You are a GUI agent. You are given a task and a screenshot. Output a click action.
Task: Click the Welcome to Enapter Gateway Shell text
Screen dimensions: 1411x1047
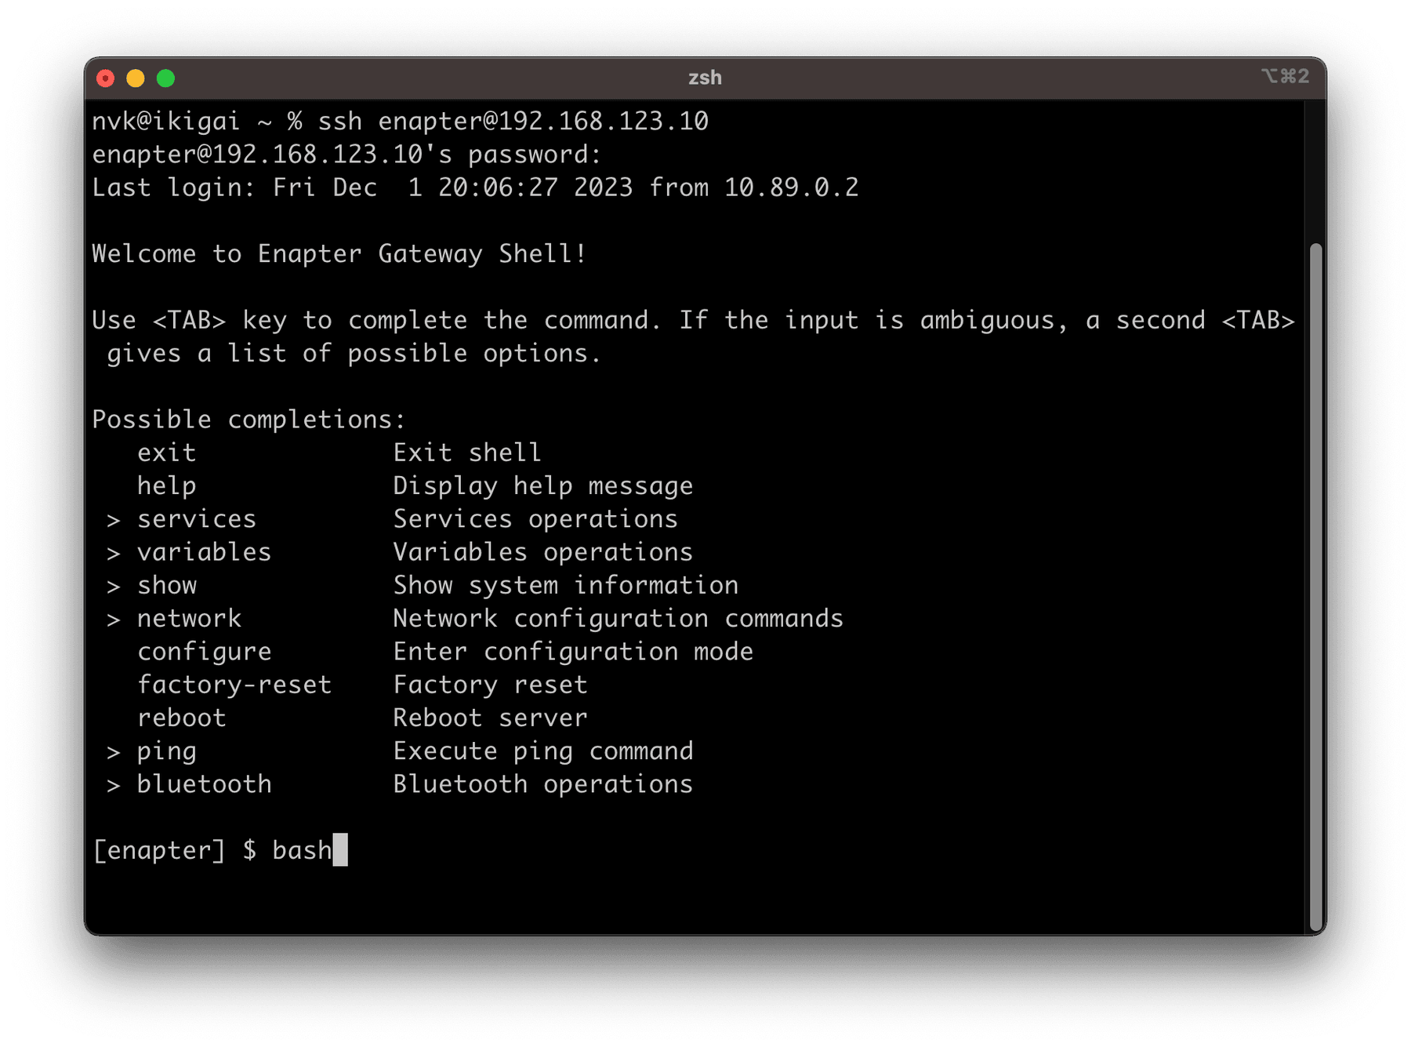[x=338, y=253]
